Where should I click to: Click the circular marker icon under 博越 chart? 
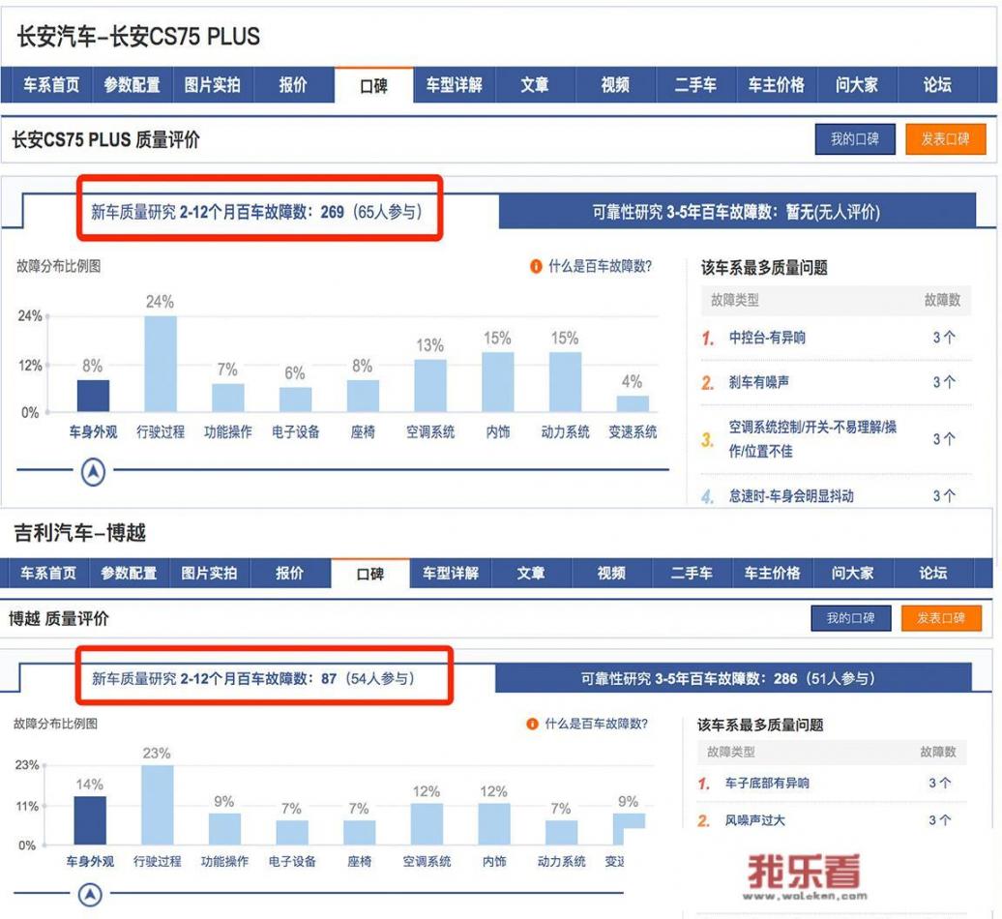(x=90, y=894)
